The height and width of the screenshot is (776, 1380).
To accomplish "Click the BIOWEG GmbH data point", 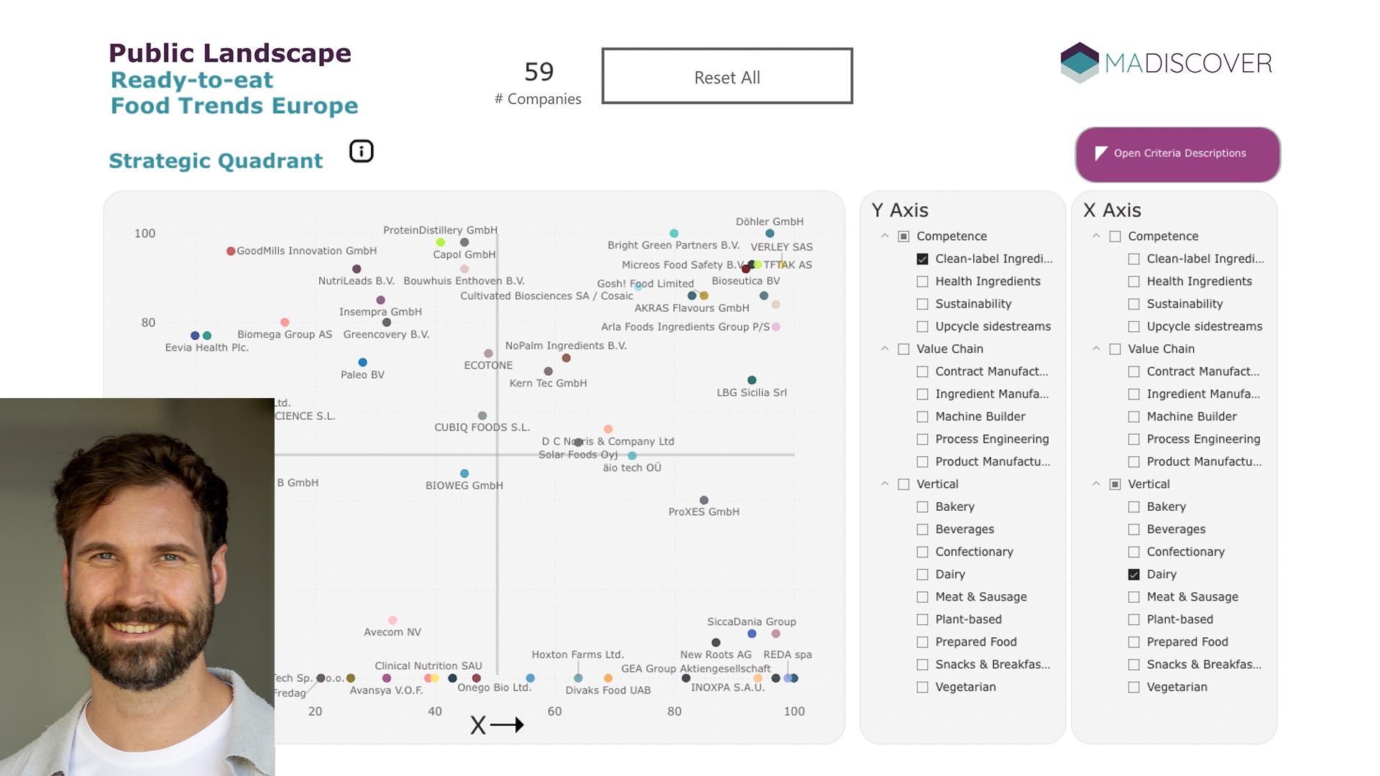I will click(x=464, y=474).
